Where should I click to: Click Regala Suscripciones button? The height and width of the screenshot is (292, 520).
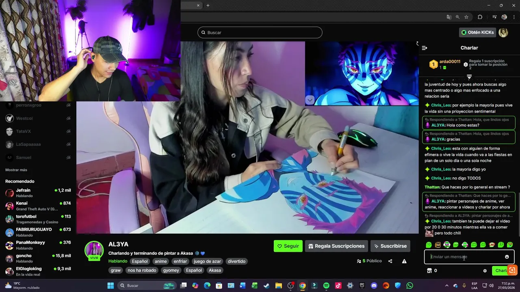[x=336, y=246]
